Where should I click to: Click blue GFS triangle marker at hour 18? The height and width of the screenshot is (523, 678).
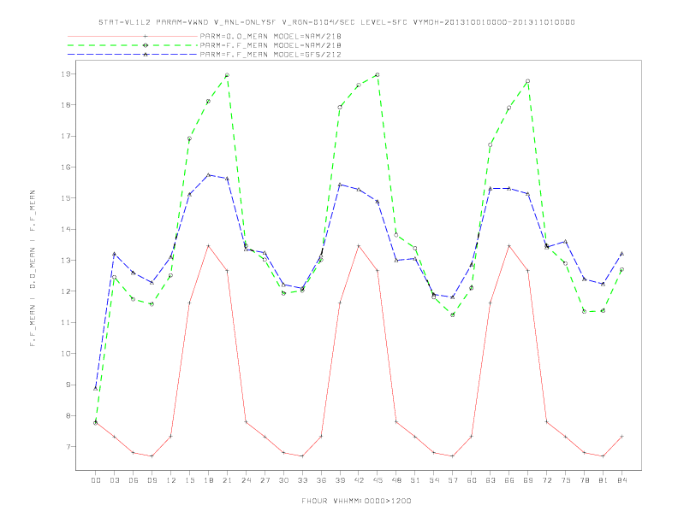pyautogui.click(x=208, y=175)
